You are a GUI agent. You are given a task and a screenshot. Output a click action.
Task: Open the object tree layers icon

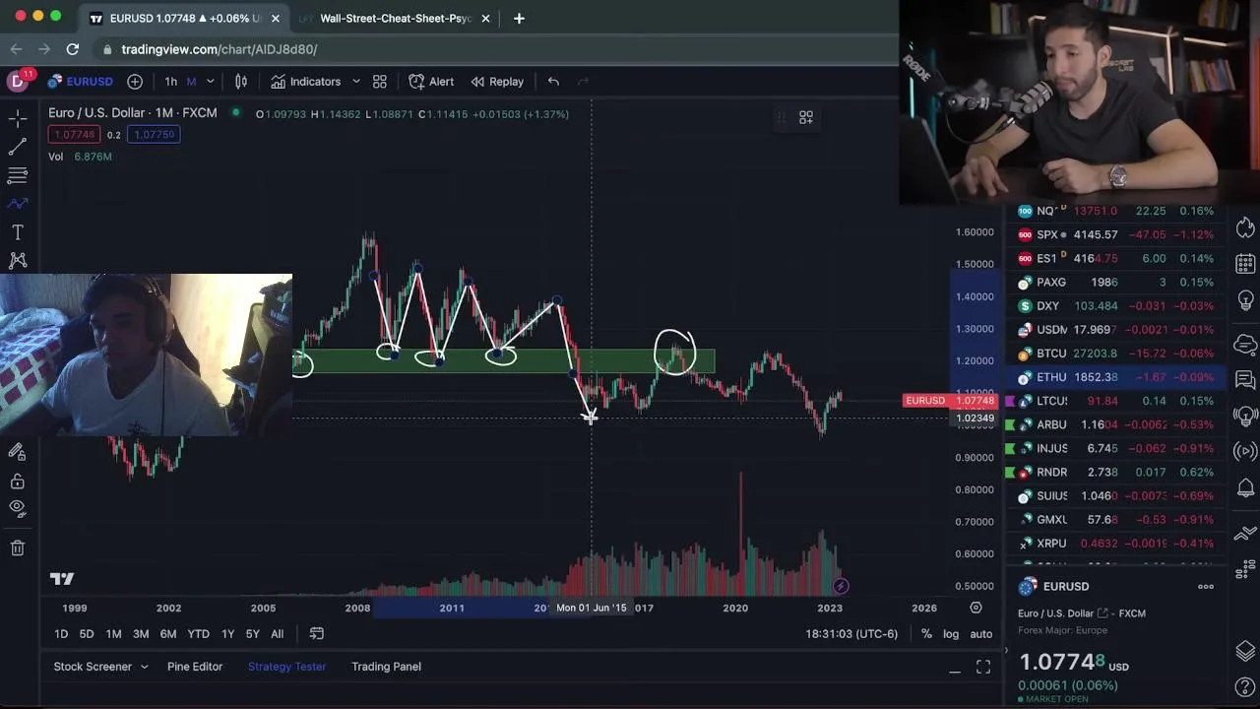coord(1245,651)
